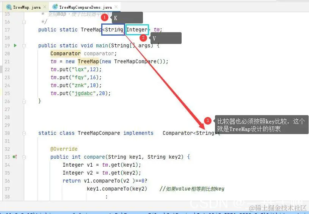Close the TreeMapCompareDemo.java tab

click(x=116, y=7)
